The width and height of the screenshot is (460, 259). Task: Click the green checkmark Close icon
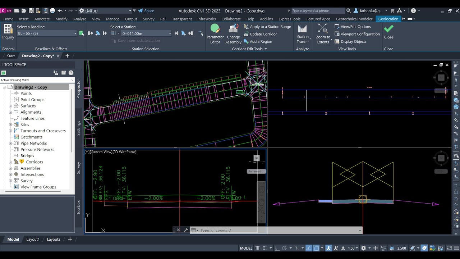(388, 32)
